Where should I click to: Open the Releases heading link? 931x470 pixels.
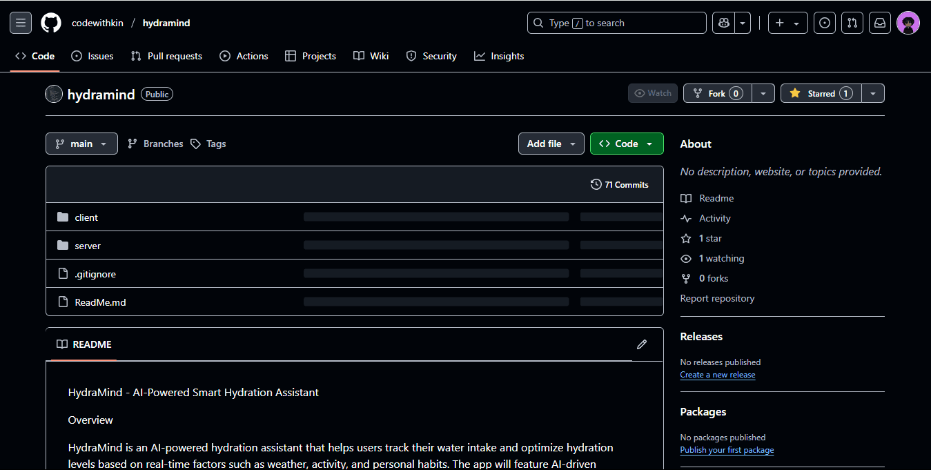[701, 337]
